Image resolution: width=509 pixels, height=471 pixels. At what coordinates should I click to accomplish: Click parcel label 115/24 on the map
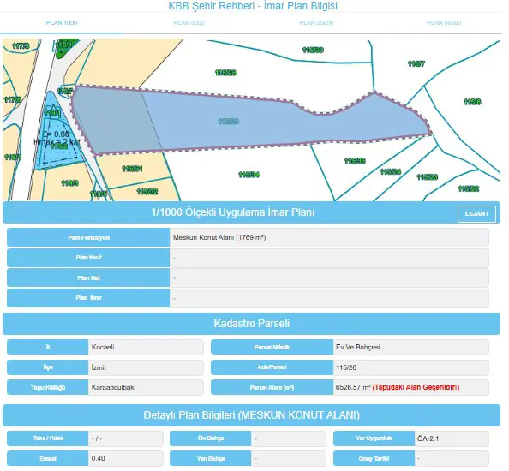pyautogui.click(x=391, y=171)
